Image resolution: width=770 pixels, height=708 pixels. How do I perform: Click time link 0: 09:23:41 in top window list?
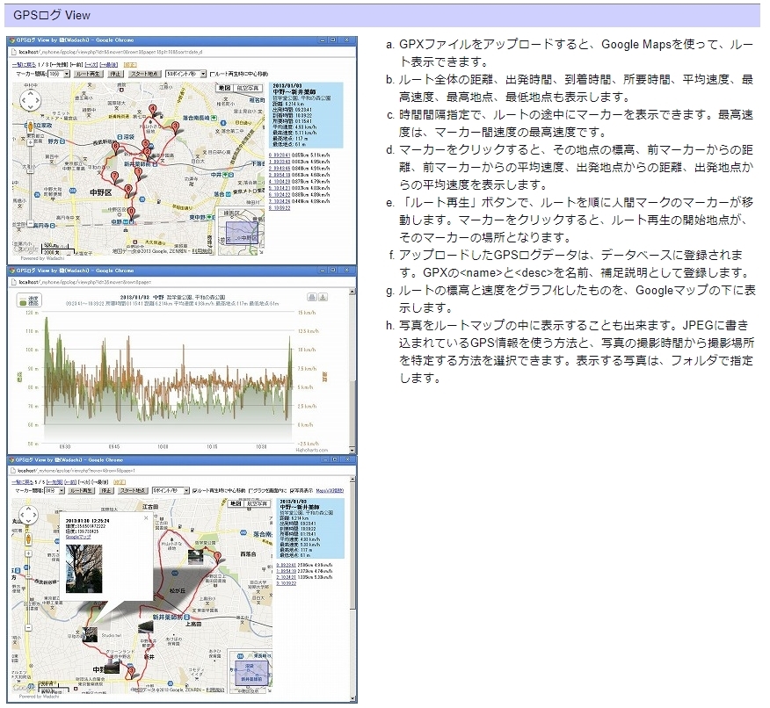(x=280, y=155)
